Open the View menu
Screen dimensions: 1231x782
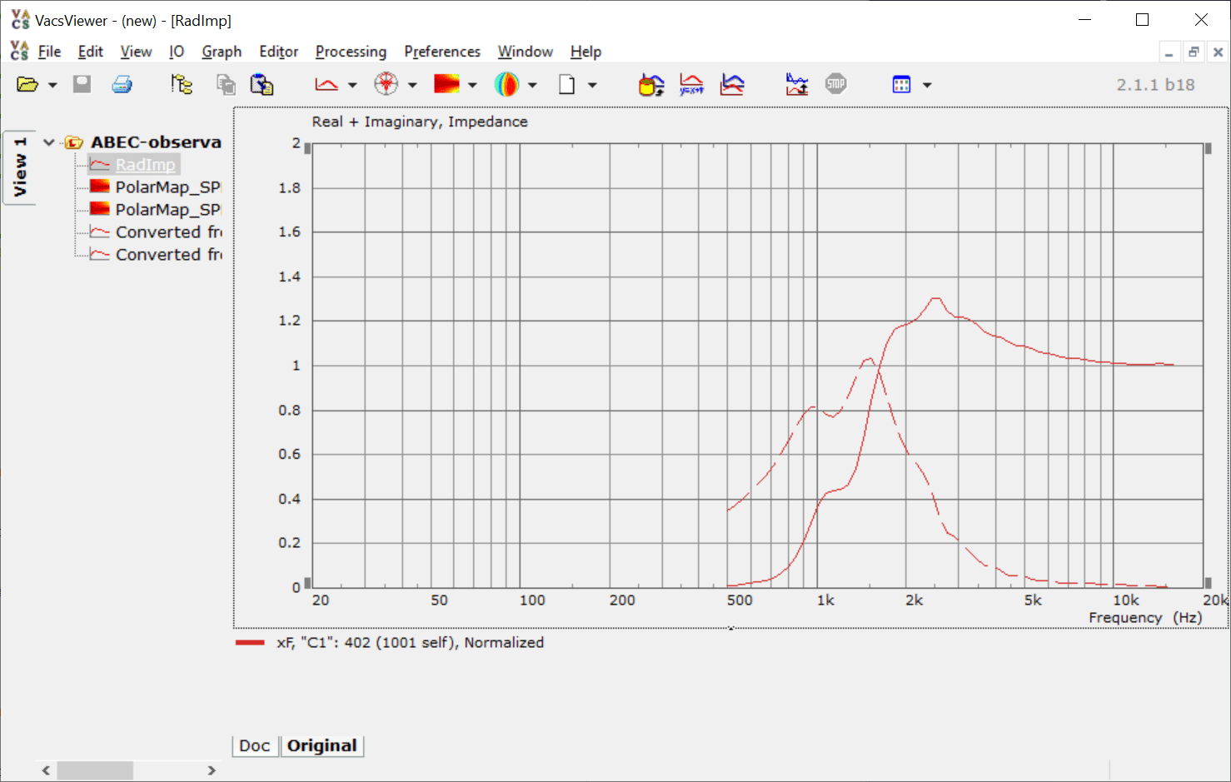tap(136, 52)
